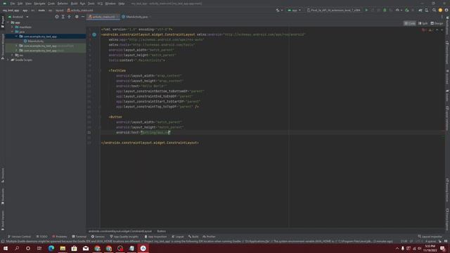This screenshot has width=450, height=253.
Task: Run the app with green play button
Action: click(366, 11)
